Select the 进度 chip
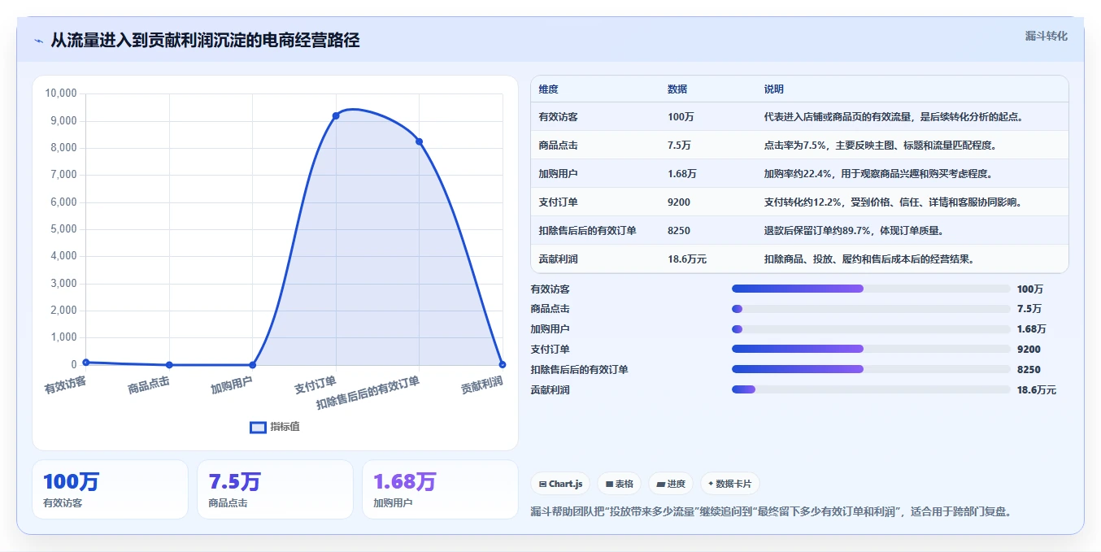This screenshot has width=1101, height=552. click(x=671, y=484)
